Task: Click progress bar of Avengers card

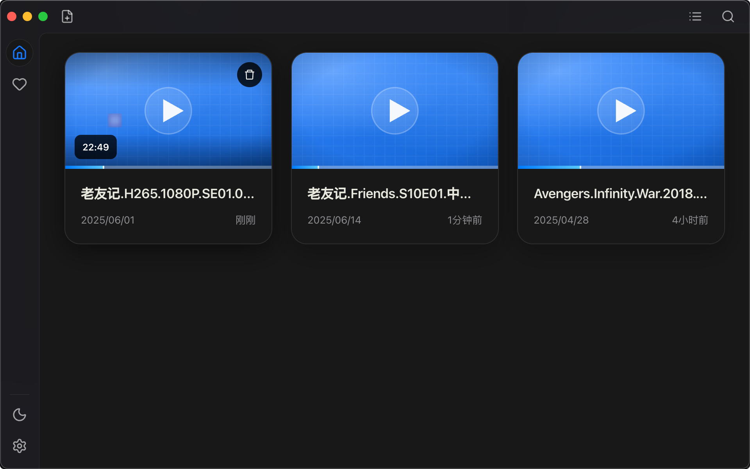Action: tap(621, 167)
